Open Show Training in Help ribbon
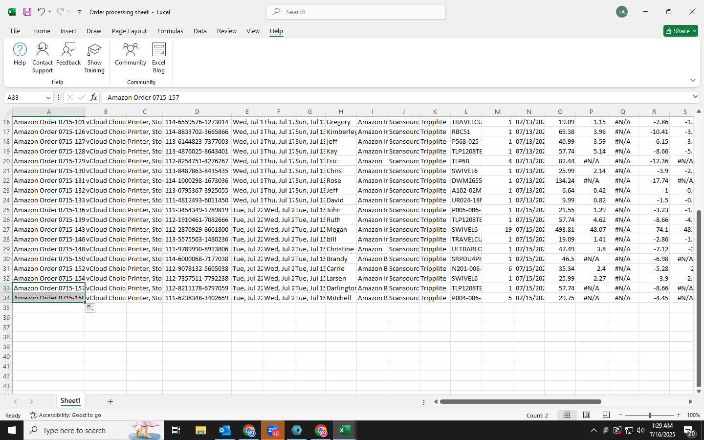Screen dimensions: 704x440 click(x=94, y=58)
